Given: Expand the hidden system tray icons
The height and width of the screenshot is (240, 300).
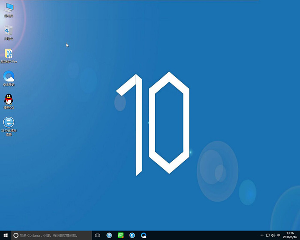Looking at the screenshot, I should [x=262, y=235].
